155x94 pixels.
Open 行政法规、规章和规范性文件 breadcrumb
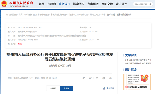[120, 15]
